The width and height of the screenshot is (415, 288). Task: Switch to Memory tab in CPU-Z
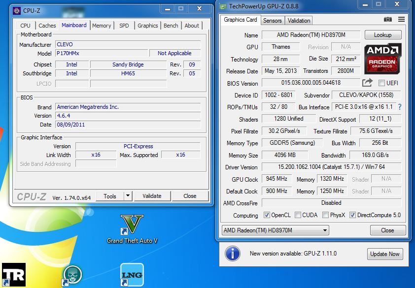(x=102, y=26)
